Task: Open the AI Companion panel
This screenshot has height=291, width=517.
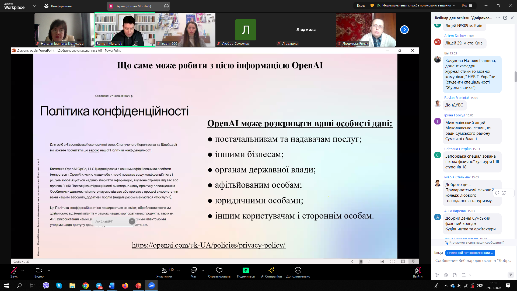Action: 271,271
